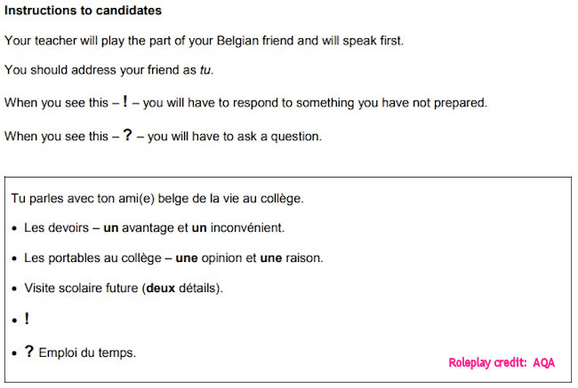Click the "Roleplay credit: AQA" pink text

[x=502, y=362]
